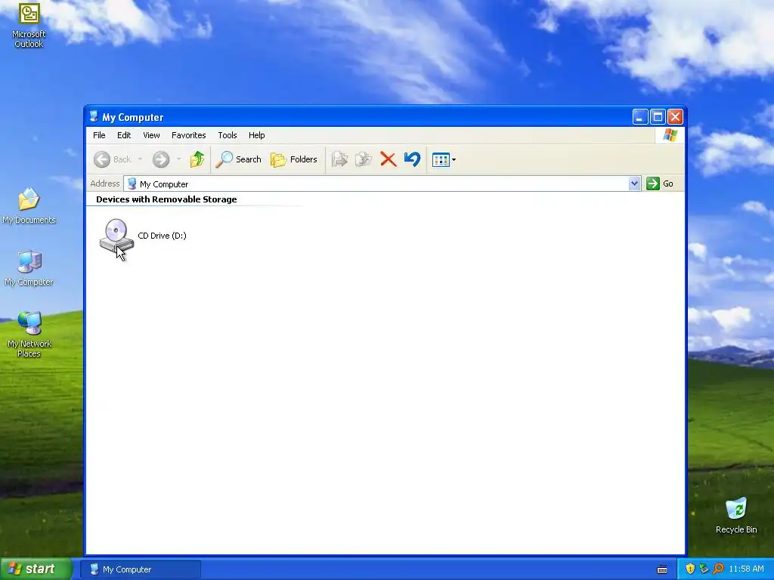Click the magnifier tray icon
The height and width of the screenshot is (580, 774).
[718, 569]
